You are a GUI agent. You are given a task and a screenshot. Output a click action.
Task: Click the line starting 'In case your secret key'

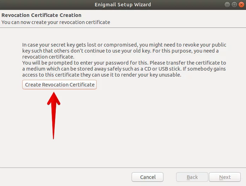coord(124,45)
